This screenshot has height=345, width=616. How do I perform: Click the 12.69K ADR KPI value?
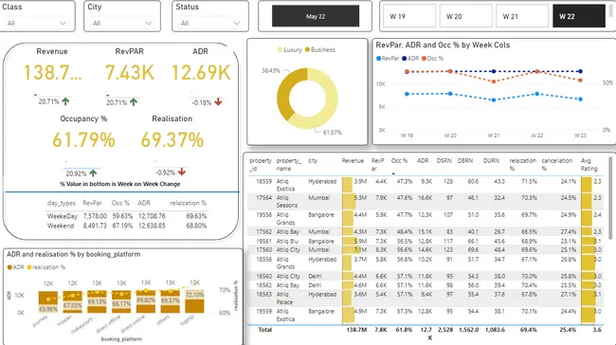click(x=201, y=72)
